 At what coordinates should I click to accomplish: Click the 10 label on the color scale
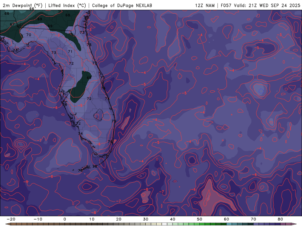92,219
